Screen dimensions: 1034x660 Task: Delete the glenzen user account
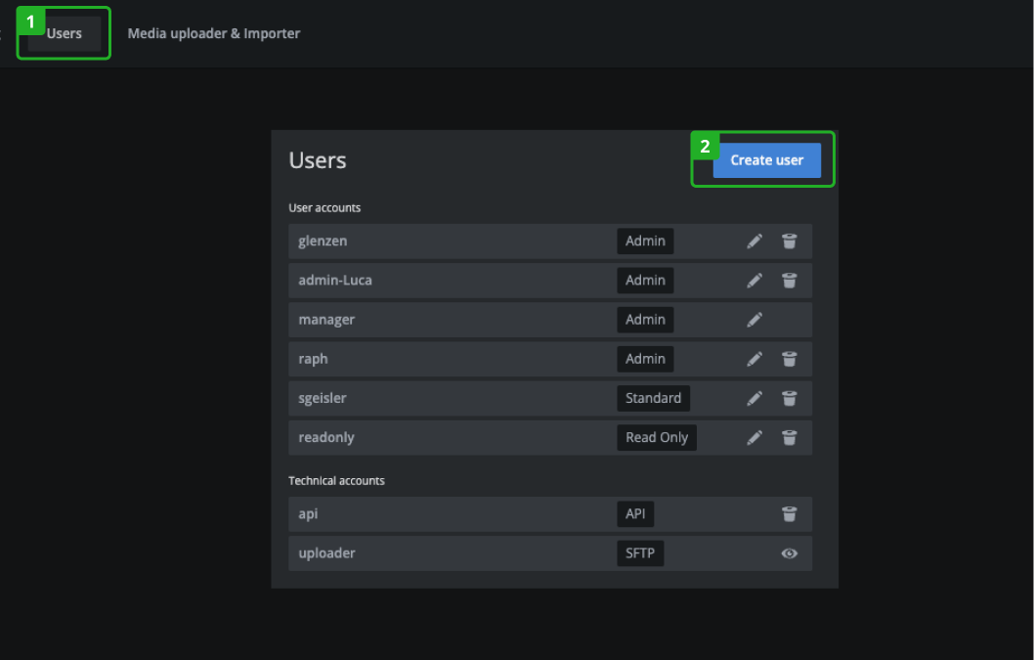click(x=790, y=241)
